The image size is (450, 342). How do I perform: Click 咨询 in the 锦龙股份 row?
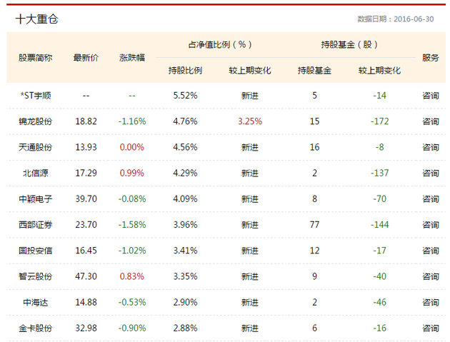point(431,121)
